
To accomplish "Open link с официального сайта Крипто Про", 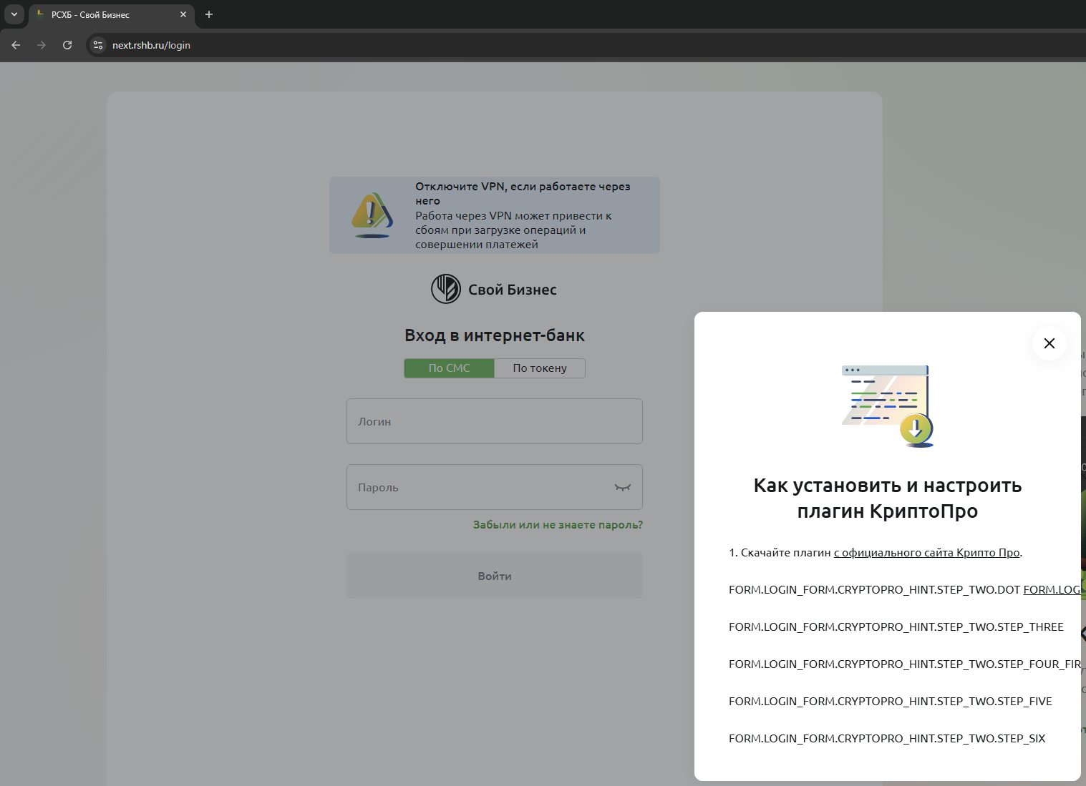I will tap(926, 553).
